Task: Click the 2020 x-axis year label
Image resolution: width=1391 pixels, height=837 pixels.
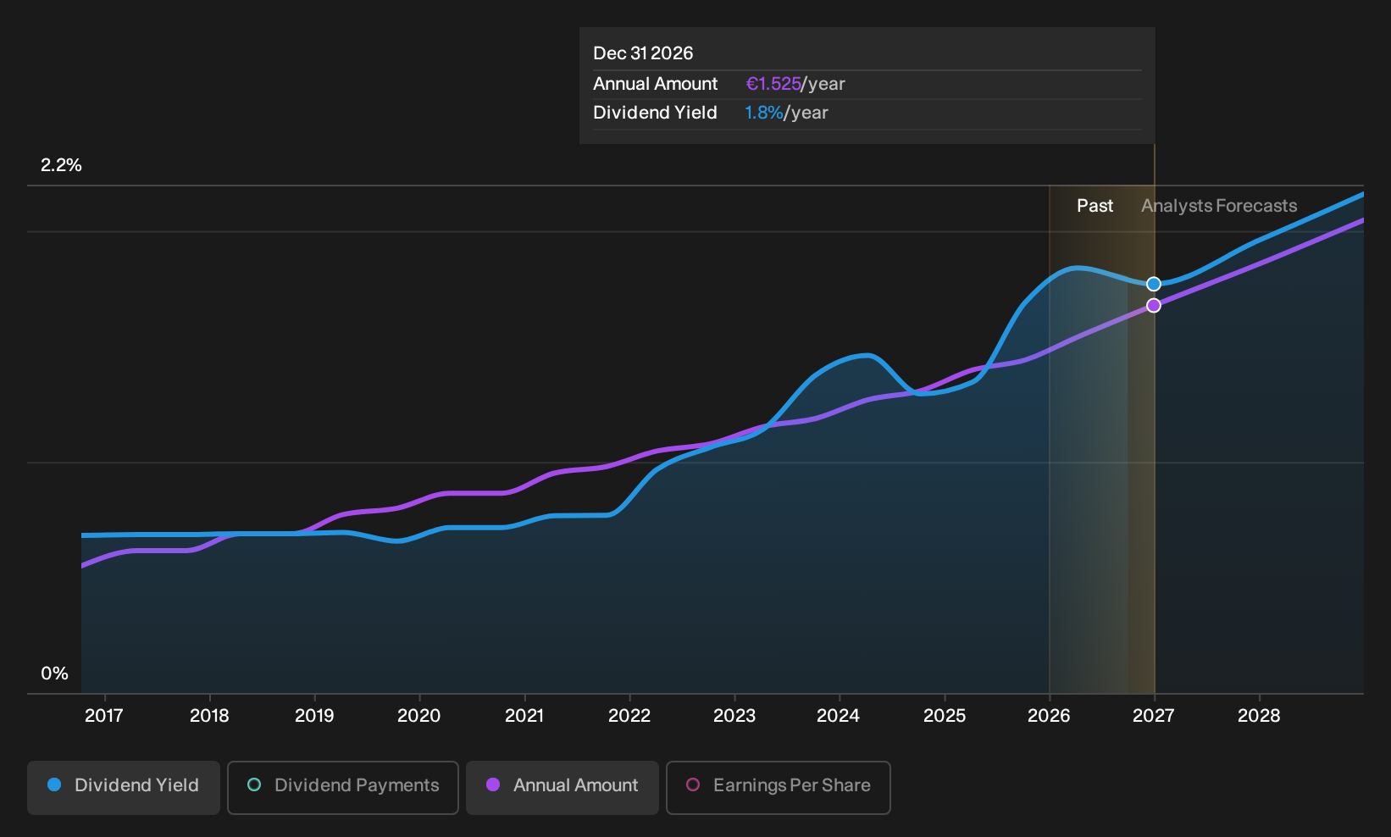Action: point(419,716)
